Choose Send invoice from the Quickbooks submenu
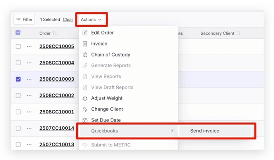Screen dimensions: 274x160 click(204, 131)
